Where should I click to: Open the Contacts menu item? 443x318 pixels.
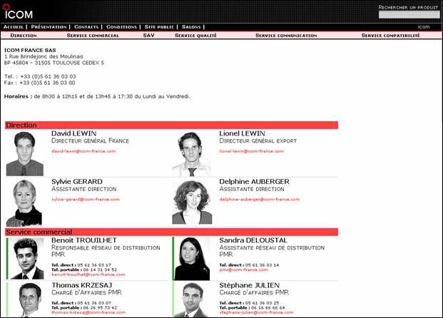pyautogui.click(x=86, y=27)
